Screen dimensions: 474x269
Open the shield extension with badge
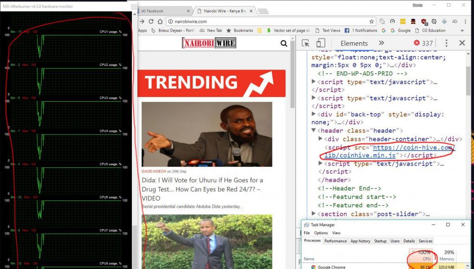click(423, 21)
